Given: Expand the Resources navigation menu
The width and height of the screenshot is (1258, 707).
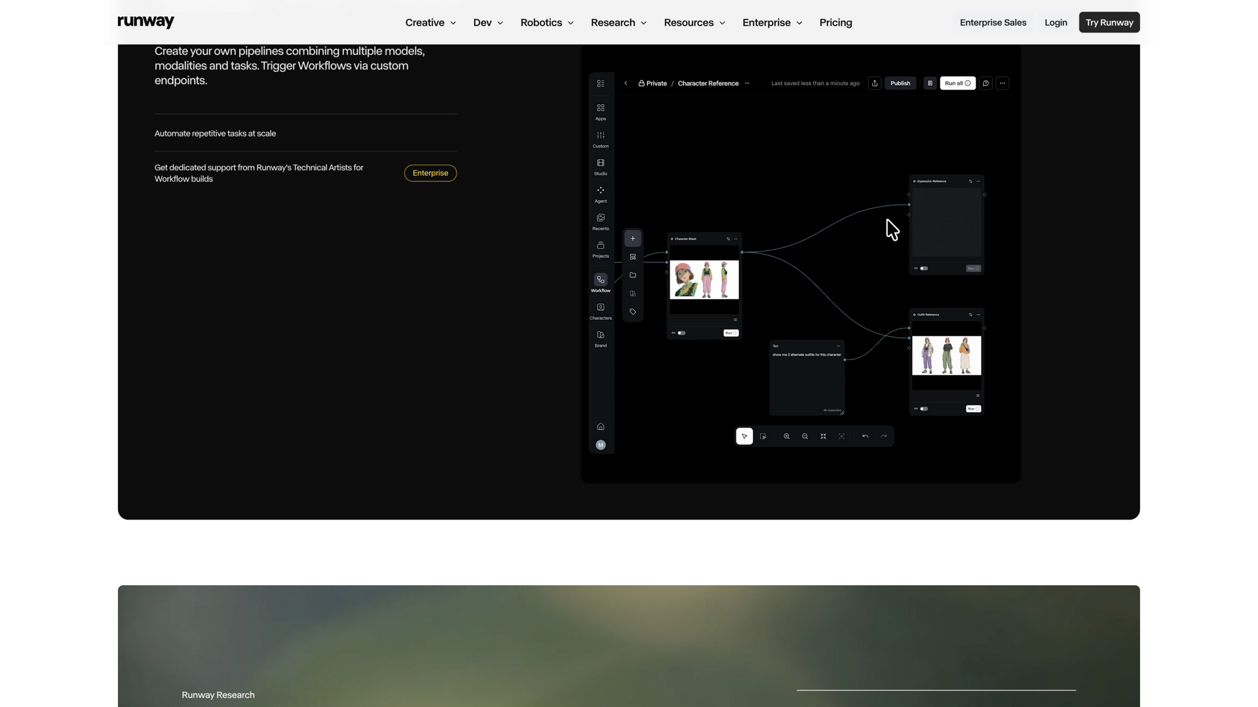Looking at the screenshot, I should click(695, 22).
